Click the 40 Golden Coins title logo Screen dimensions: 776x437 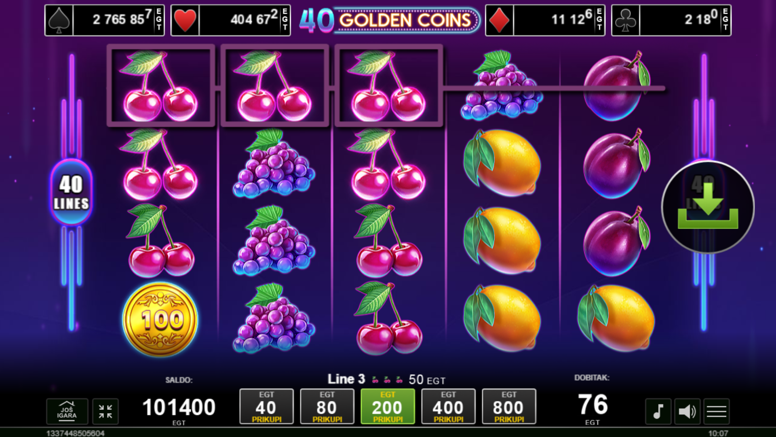click(x=389, y=20)
